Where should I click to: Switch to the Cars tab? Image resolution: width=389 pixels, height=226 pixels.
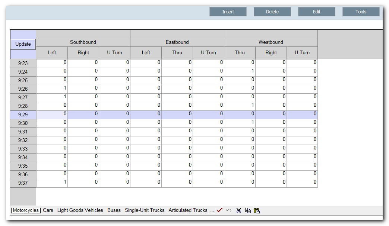48,210
